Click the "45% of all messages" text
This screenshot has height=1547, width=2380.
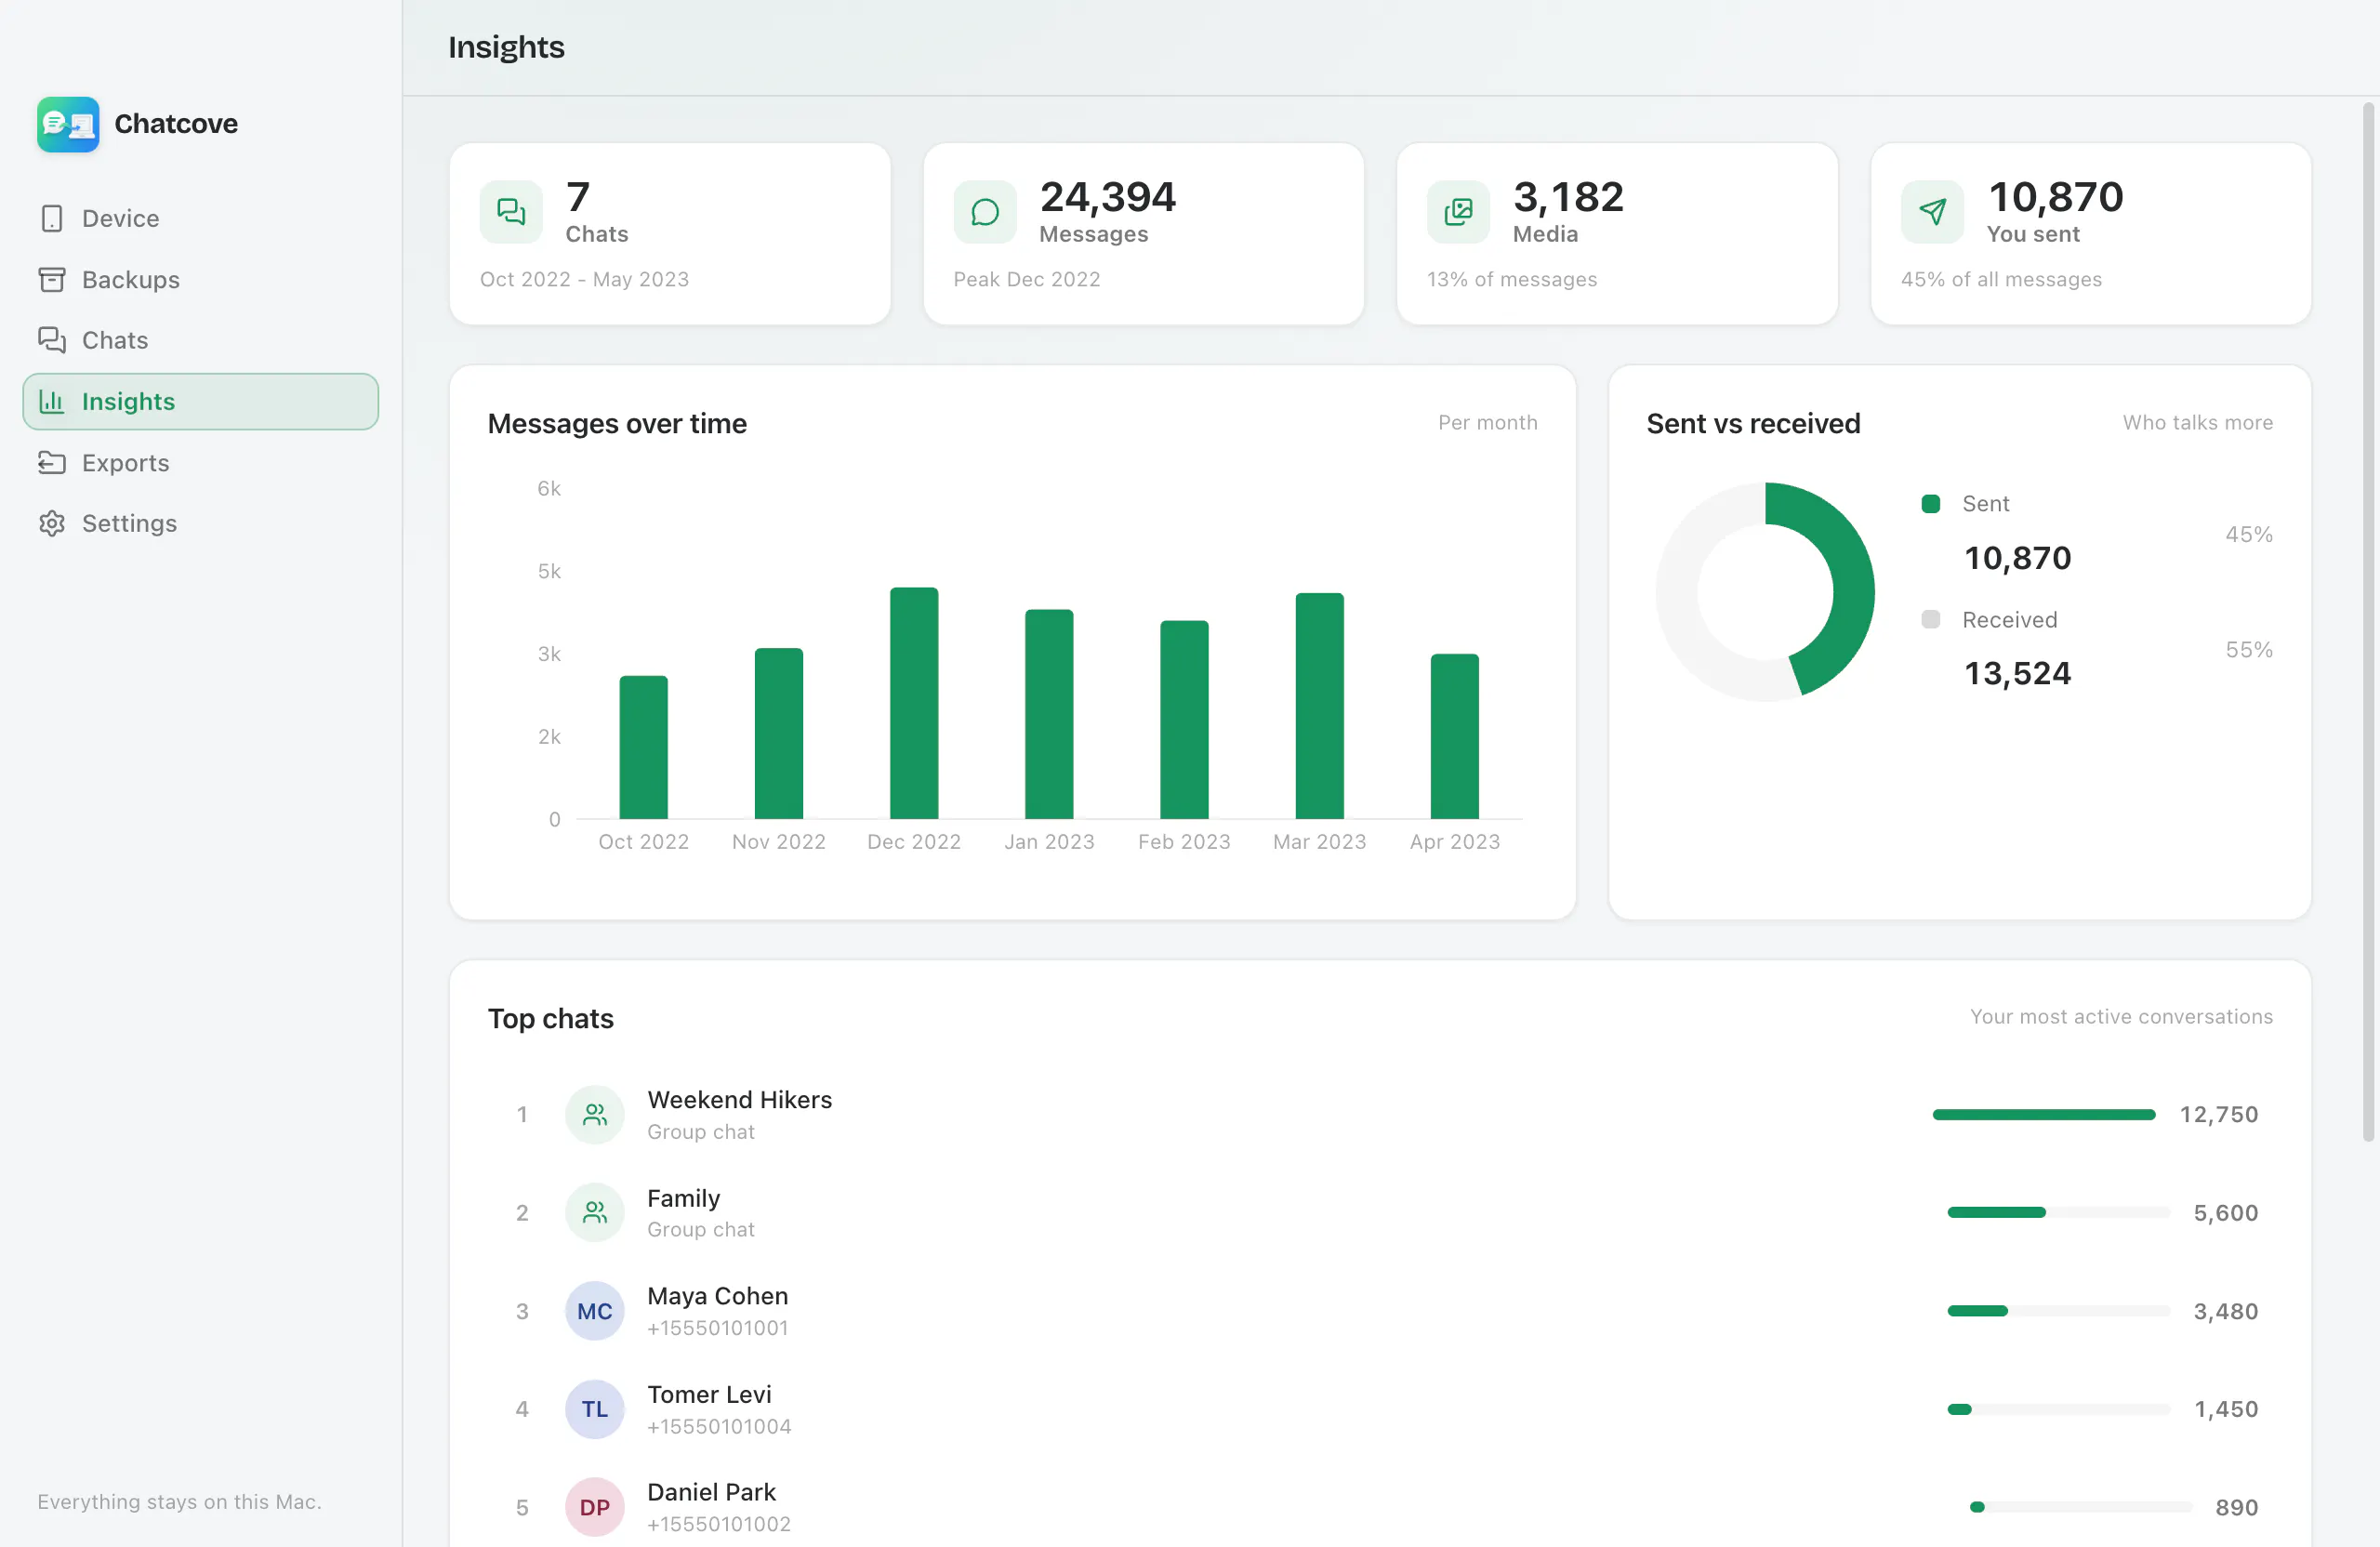[x=2001, y=279]
